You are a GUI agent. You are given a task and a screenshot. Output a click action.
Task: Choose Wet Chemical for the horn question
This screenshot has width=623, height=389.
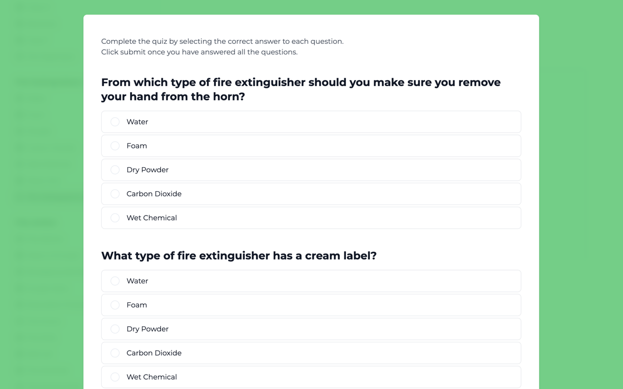point(115,218)
